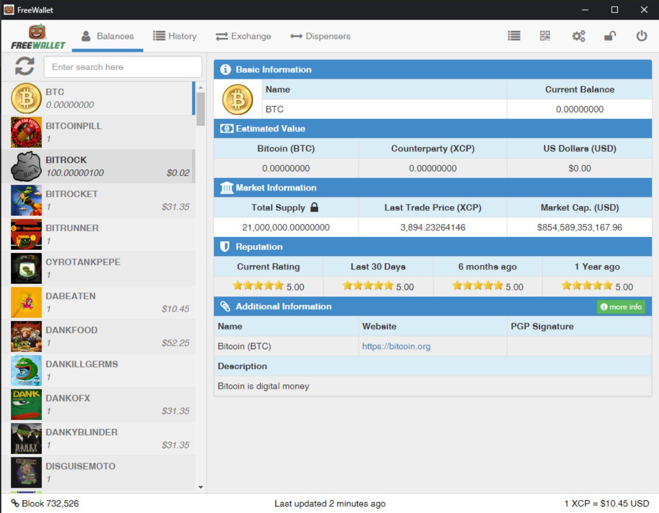Select the DABEATEN asset name
The height and width of the screenshot is (513, 659).
click(x=71, y=296)
